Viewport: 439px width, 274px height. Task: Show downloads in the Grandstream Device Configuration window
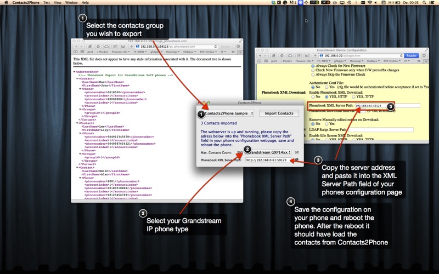click(x=424, y=56)
